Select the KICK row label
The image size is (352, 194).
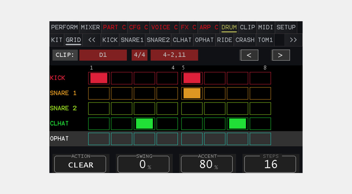57,78
